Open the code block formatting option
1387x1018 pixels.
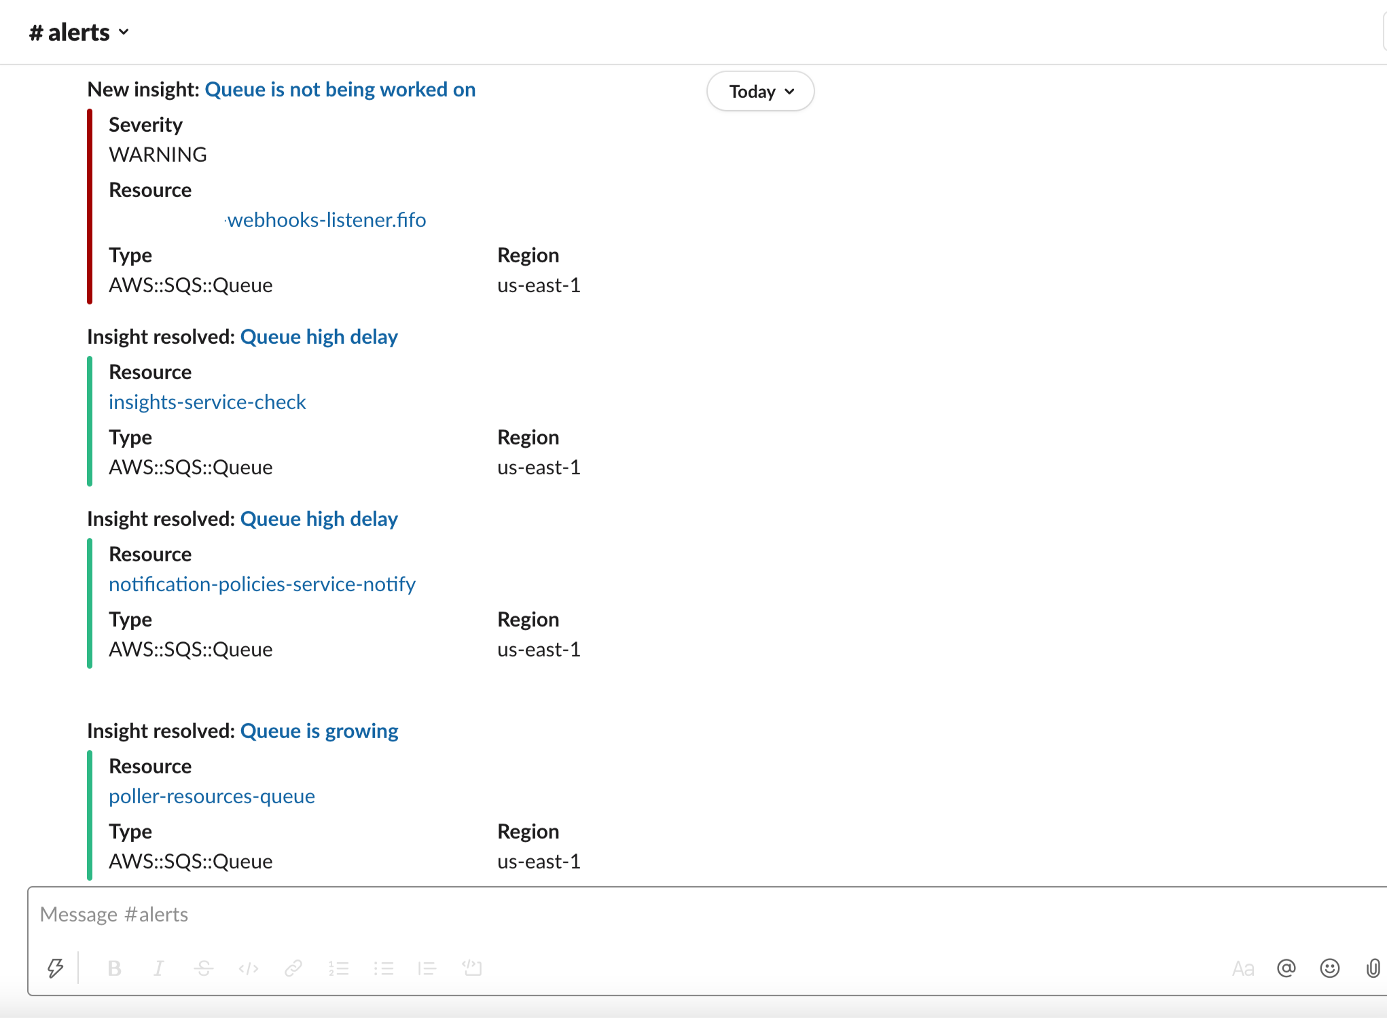(473, 968)
